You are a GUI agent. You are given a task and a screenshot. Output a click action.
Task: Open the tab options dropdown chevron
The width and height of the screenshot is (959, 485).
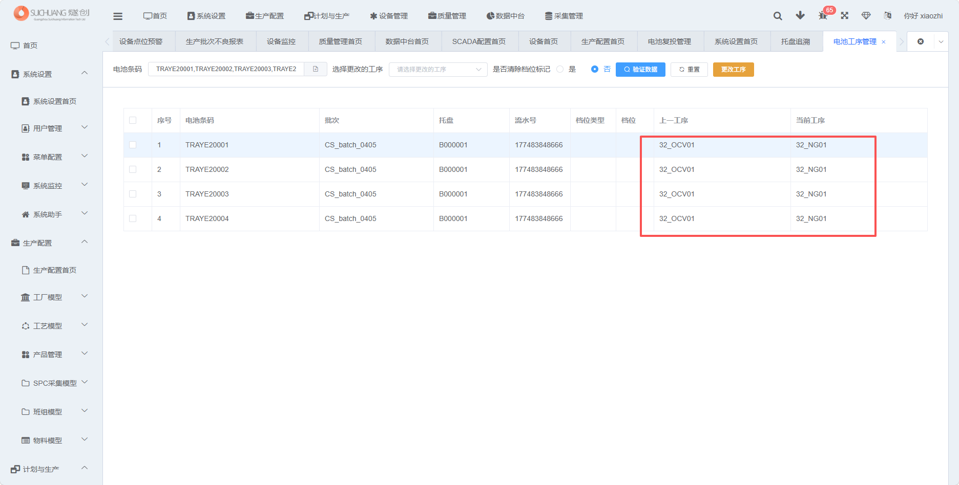[941, 42]
